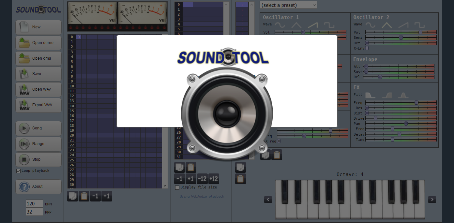Click FX column scrollbar up arrow
This screenshot has width=454, height=223.
pyautogui.click(x=251, y=4)
